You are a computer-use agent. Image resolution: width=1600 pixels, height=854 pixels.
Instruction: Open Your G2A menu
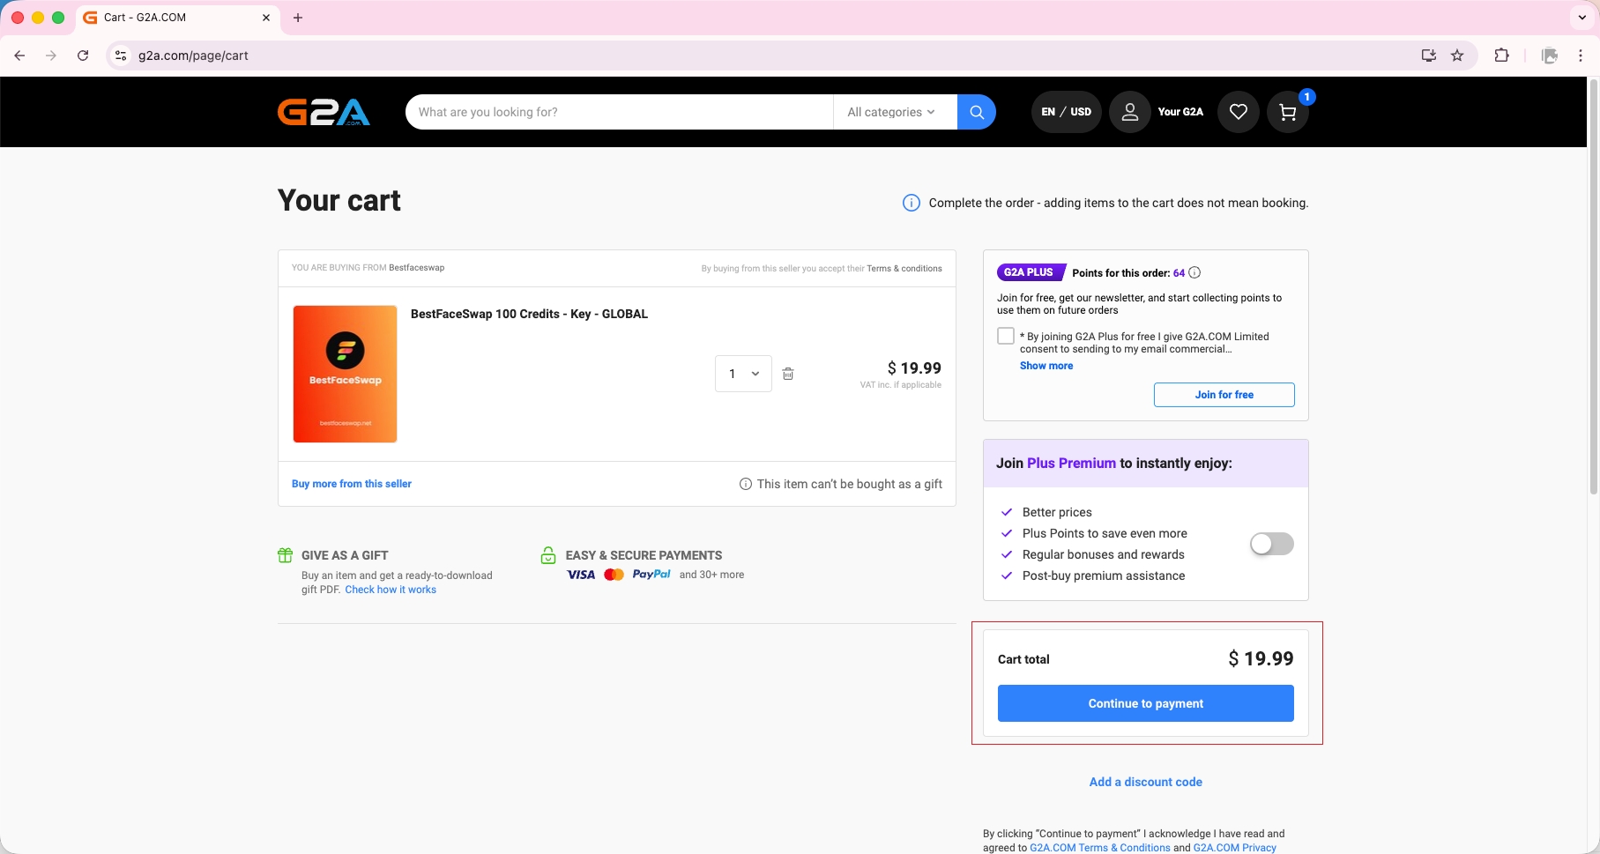(1180, 112)
